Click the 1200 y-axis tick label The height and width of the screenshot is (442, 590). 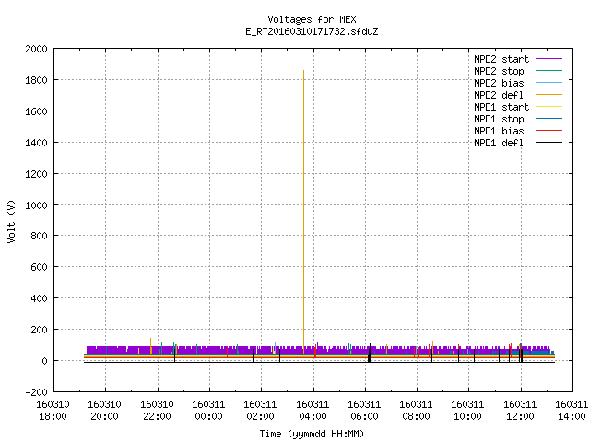point(36,174)
